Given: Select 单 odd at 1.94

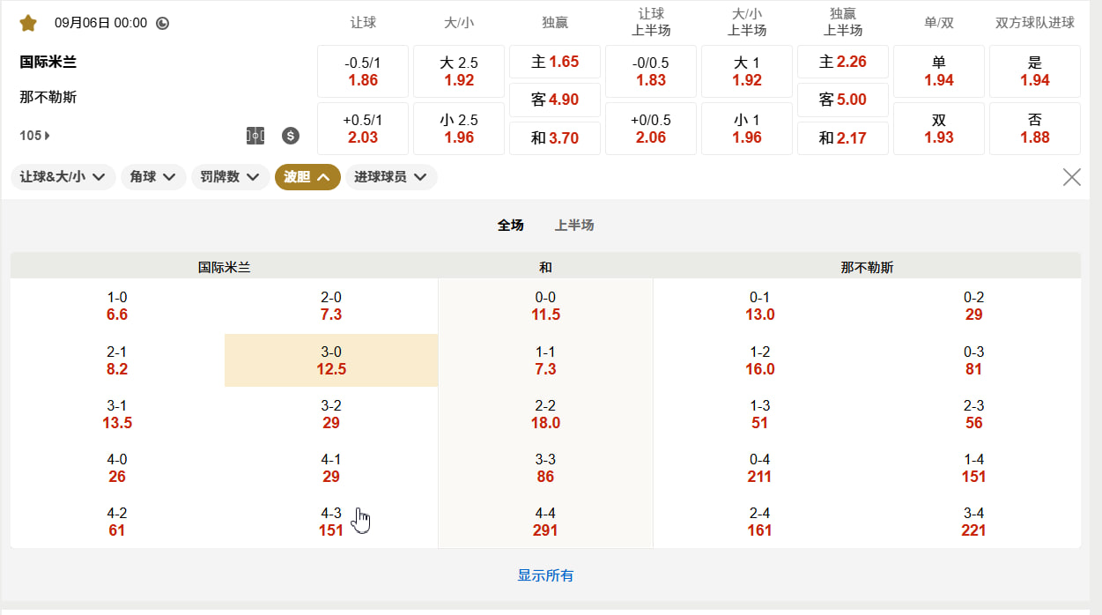Looking at the screenshot, I should (x=939, y=71).
